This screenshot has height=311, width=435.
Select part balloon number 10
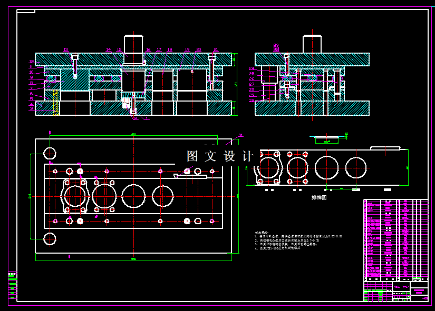31,72
